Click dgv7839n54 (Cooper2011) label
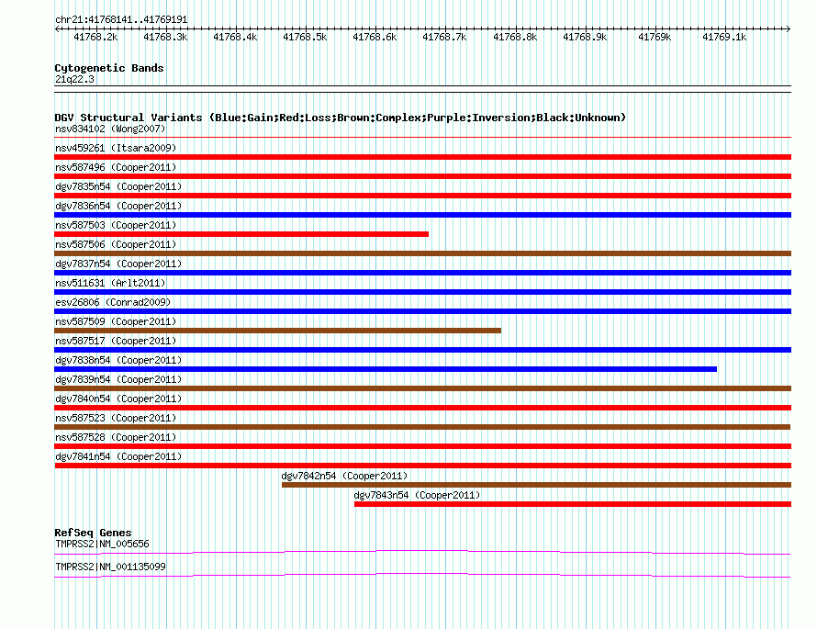The height and width of the screenshot is (629, 817). pos(118,379)
